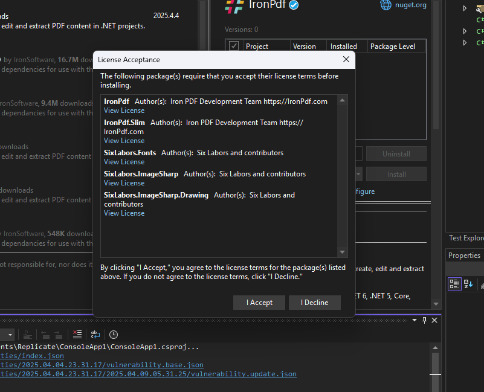Click the I Accept button

(259, 303)
